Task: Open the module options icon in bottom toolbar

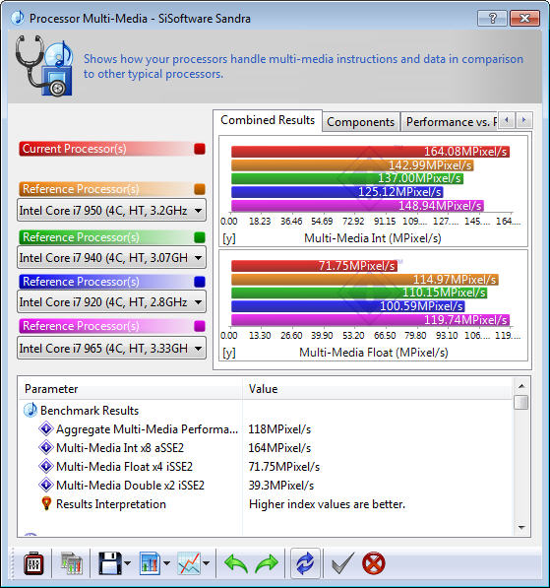Action: click(x=34, y=563)
